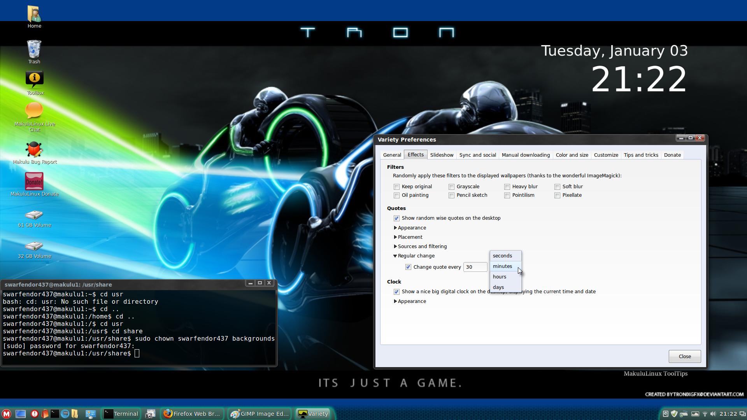Choose seconds from the unit dropdown
This screenshot has width=747, height=420.
click(x=505, y=256)
